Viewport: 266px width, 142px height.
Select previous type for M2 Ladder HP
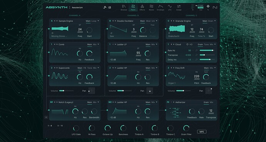113,102
